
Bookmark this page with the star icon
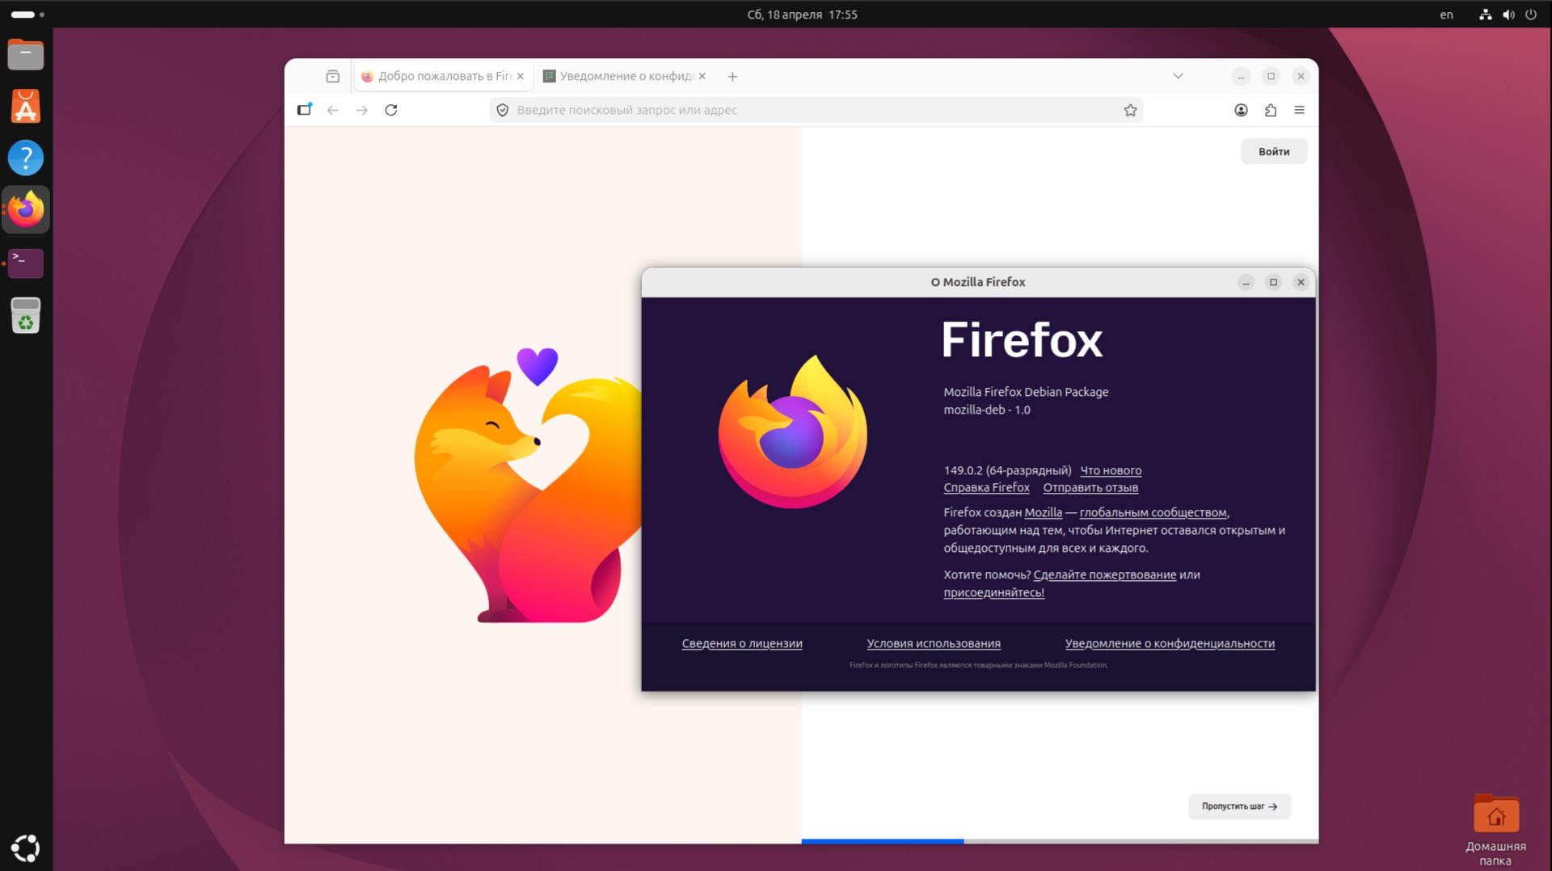point(1130,110)
